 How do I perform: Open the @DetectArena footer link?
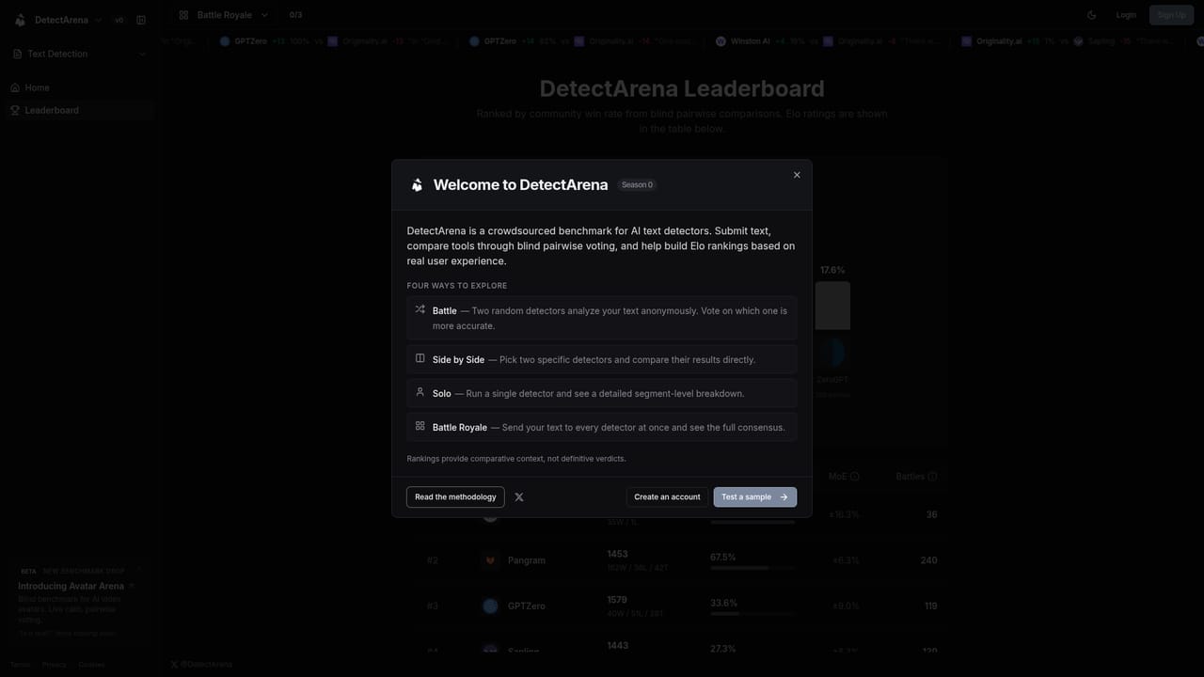click(x=201, y=665)
